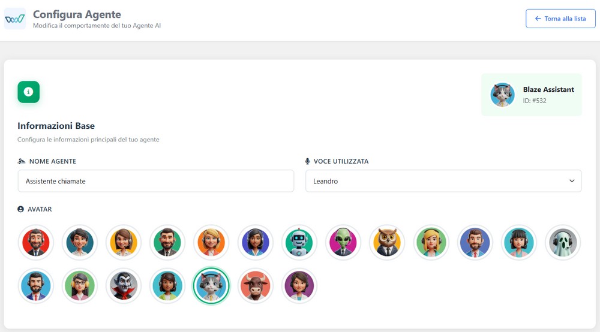The width and height of the screenshot is (600, 332).
Task: Choose the vampire avatar
Action: [x=124, y=286]
